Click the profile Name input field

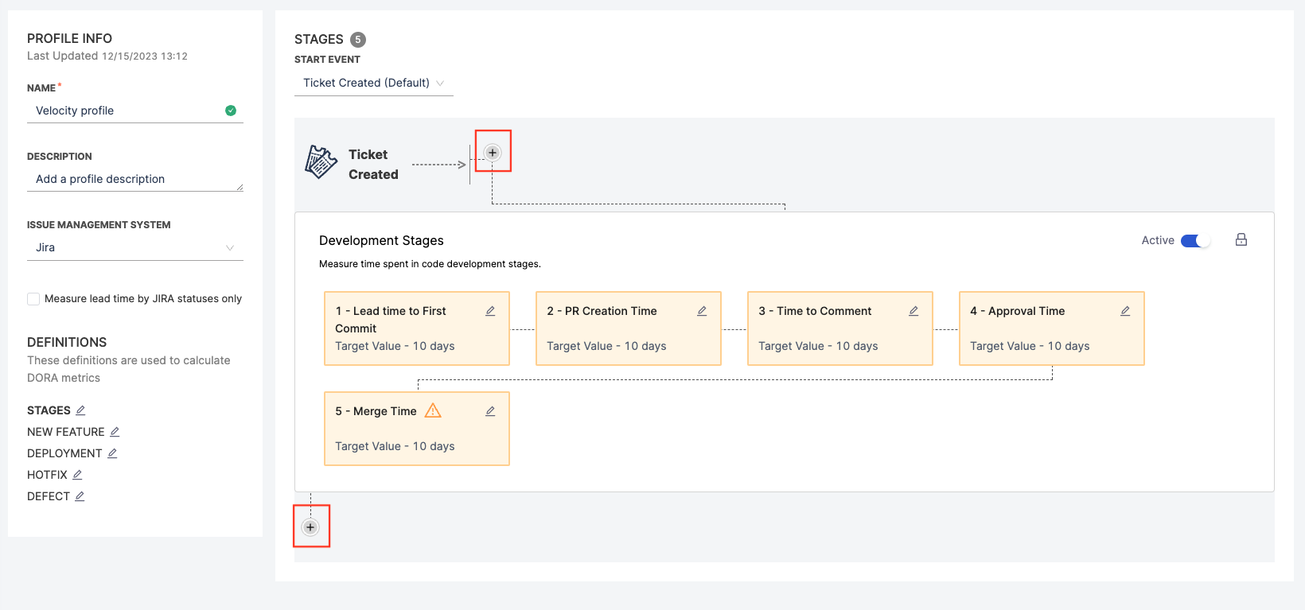point(127,111)
